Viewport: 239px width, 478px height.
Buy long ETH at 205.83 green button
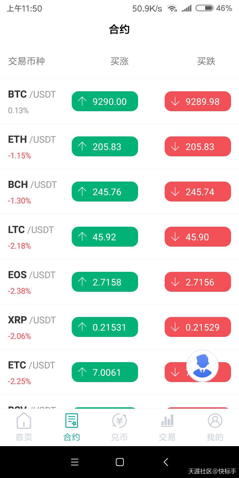105,146
